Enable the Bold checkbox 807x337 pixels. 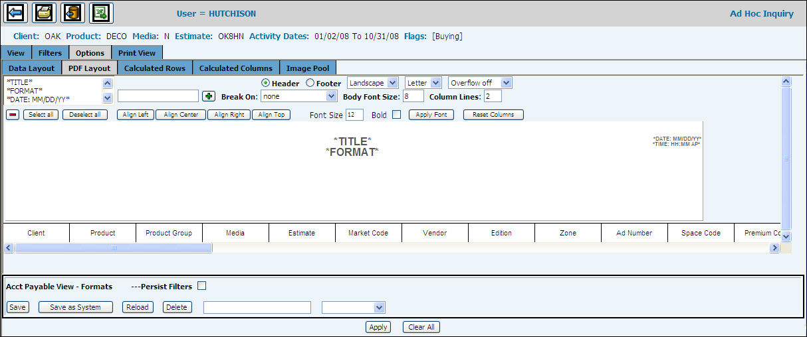click(396, 115)
